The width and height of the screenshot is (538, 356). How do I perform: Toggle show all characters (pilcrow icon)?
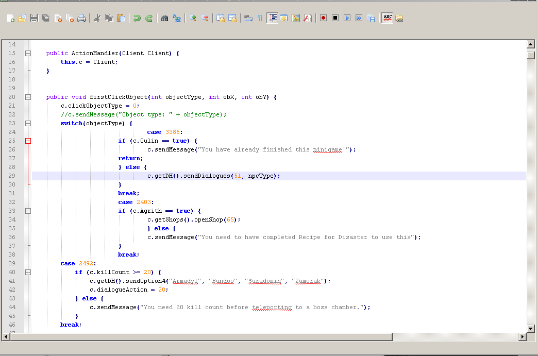coord(260,18)
